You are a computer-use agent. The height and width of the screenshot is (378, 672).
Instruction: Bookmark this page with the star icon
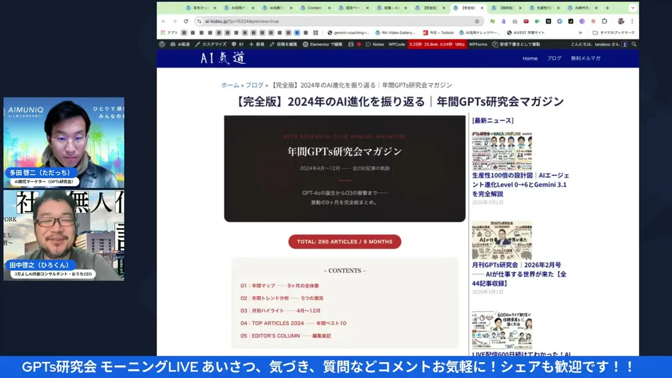tap(477, 21)
